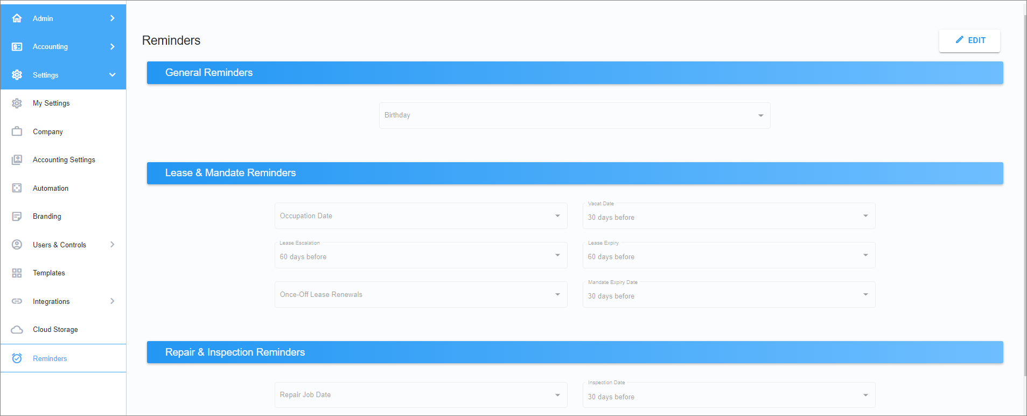Click Repair & Inspection Reminders header

click(x=575, y=352)
